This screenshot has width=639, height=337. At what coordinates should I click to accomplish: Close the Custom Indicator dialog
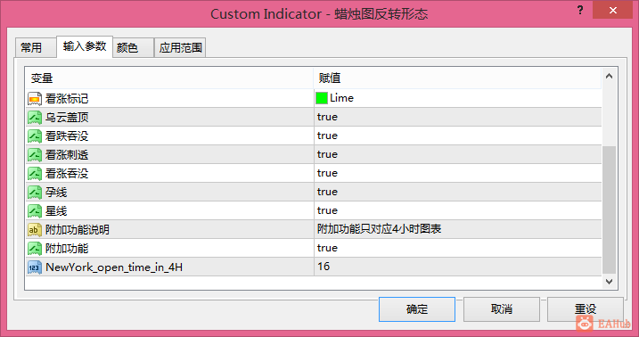click(x=612, y=10)
